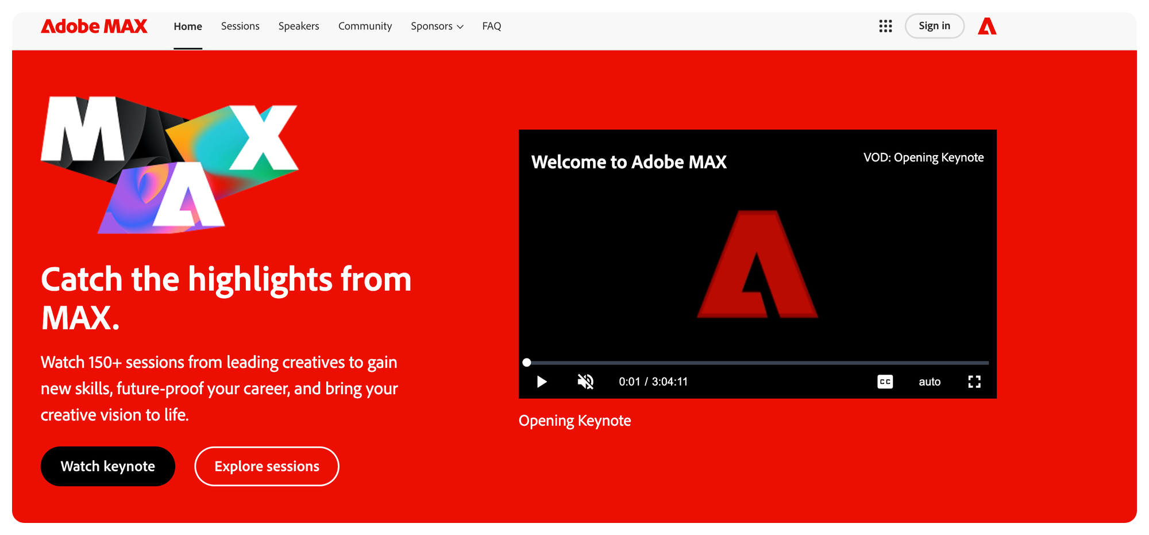Image resolution: width=1149 pixels, height=535 pixels.
Task: Enter fullscreen mode for the video
Action: [x=974, y=382]
